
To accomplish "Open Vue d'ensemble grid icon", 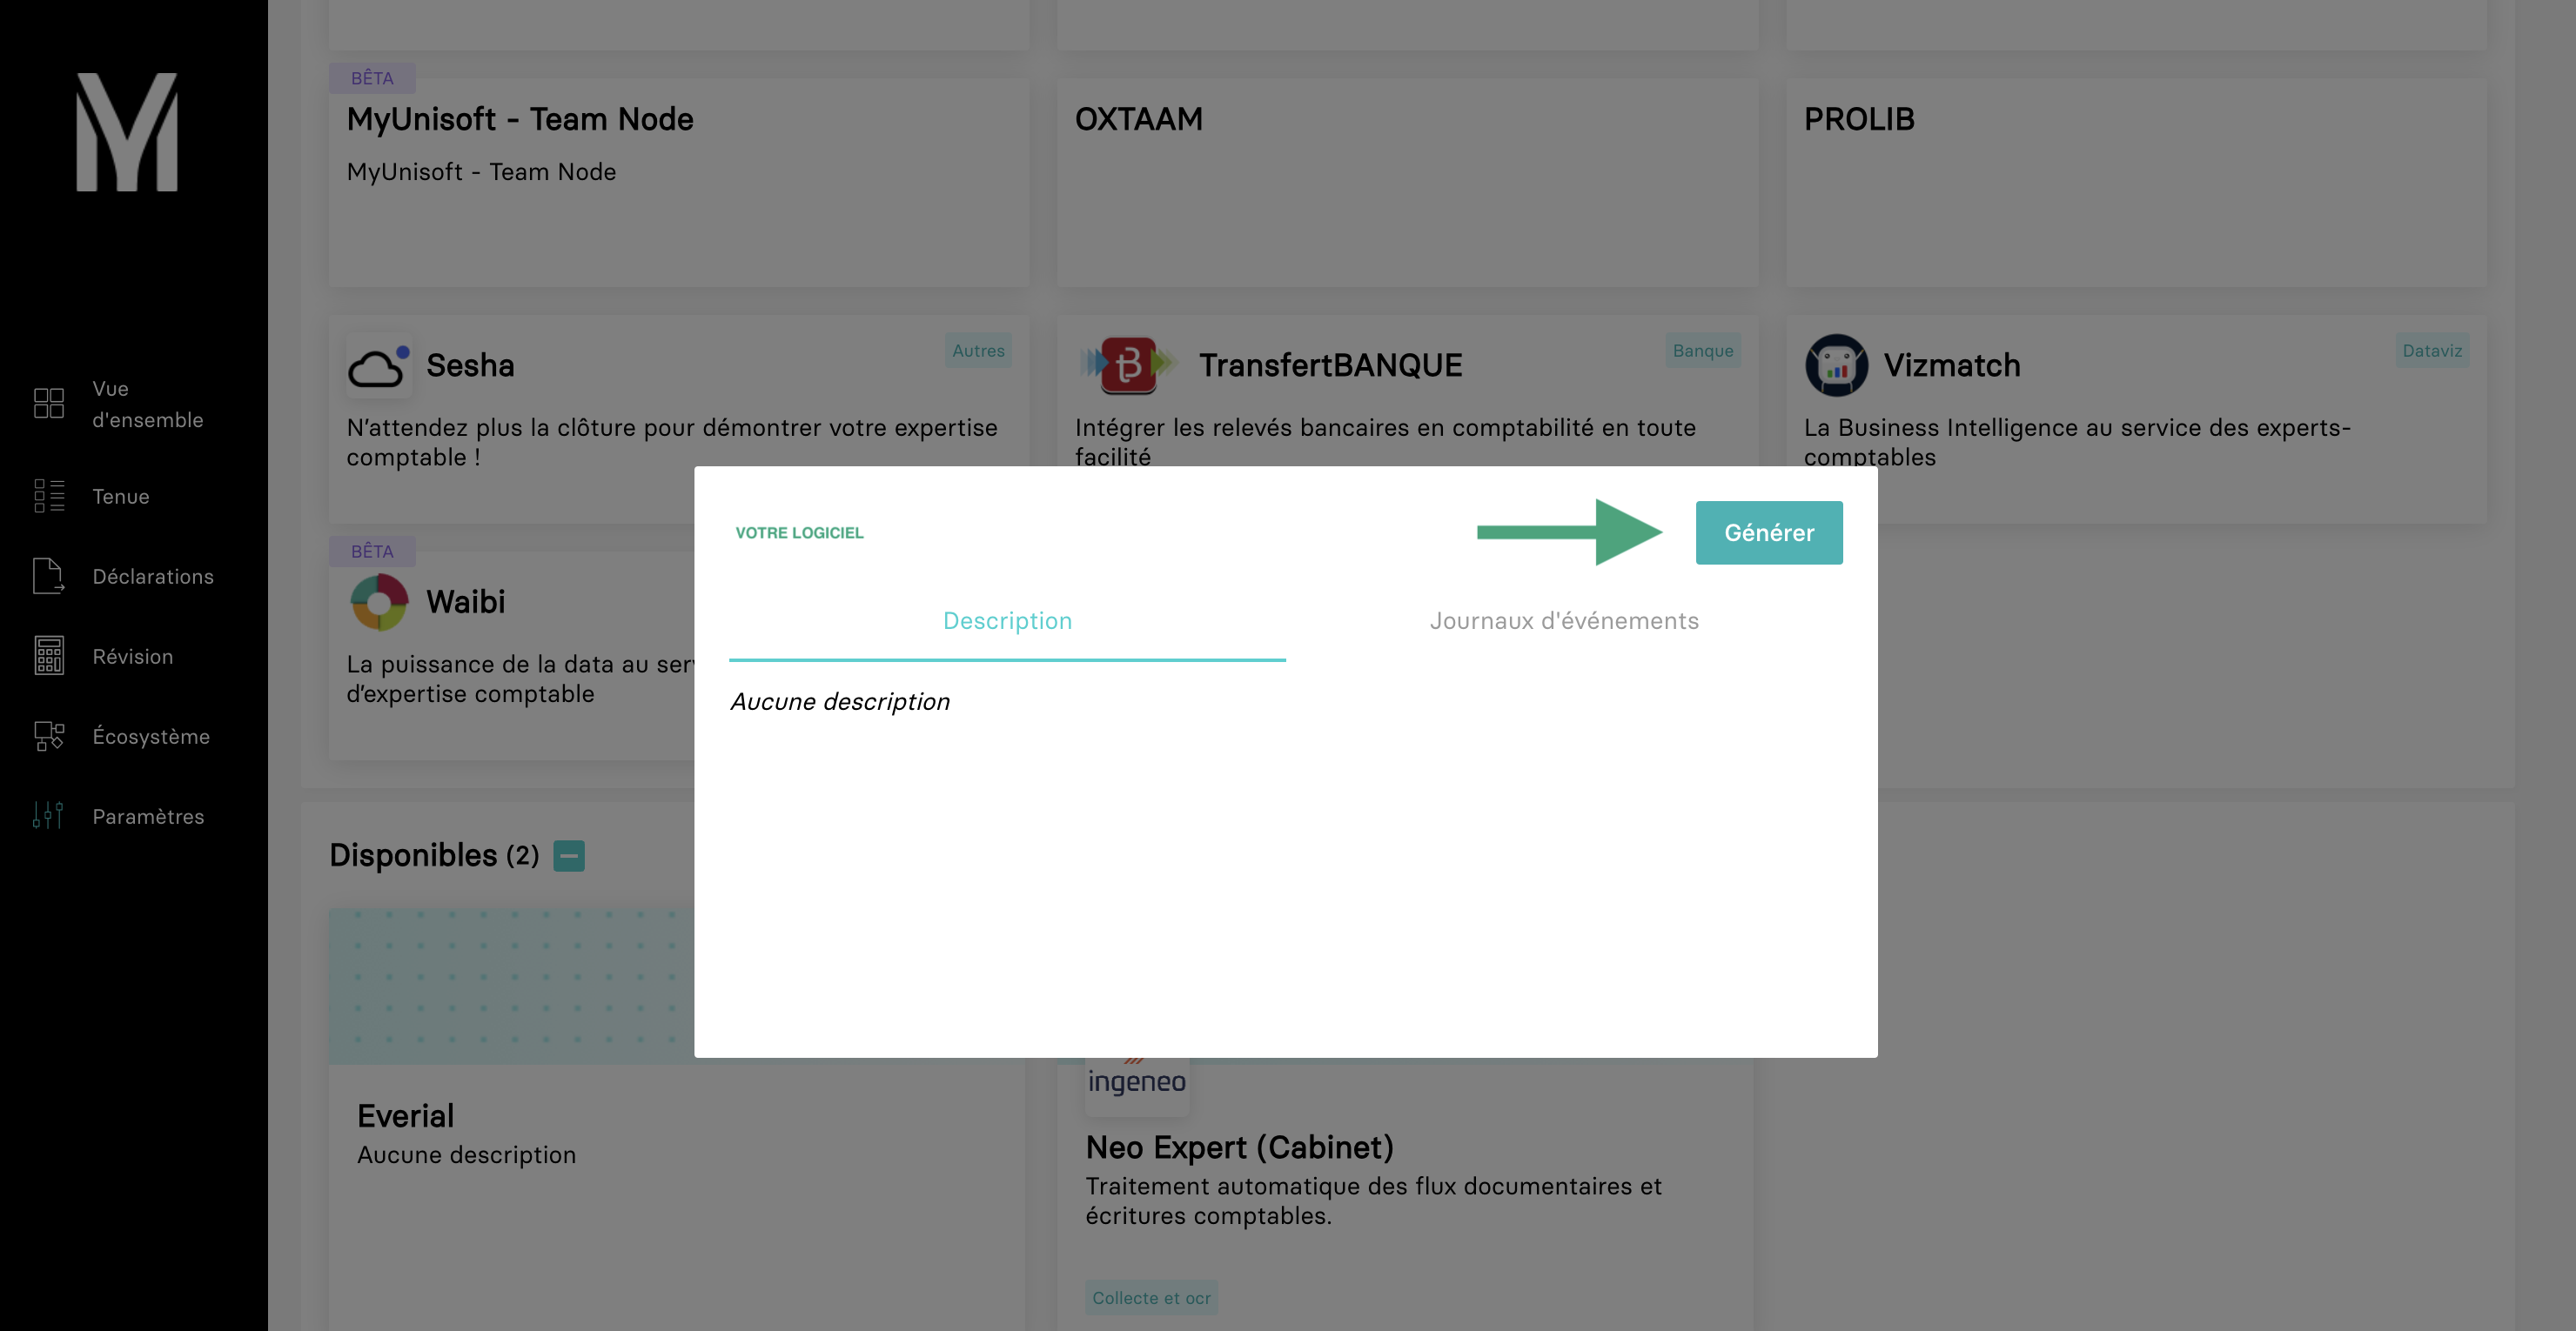I will click(x=49, y=404).
